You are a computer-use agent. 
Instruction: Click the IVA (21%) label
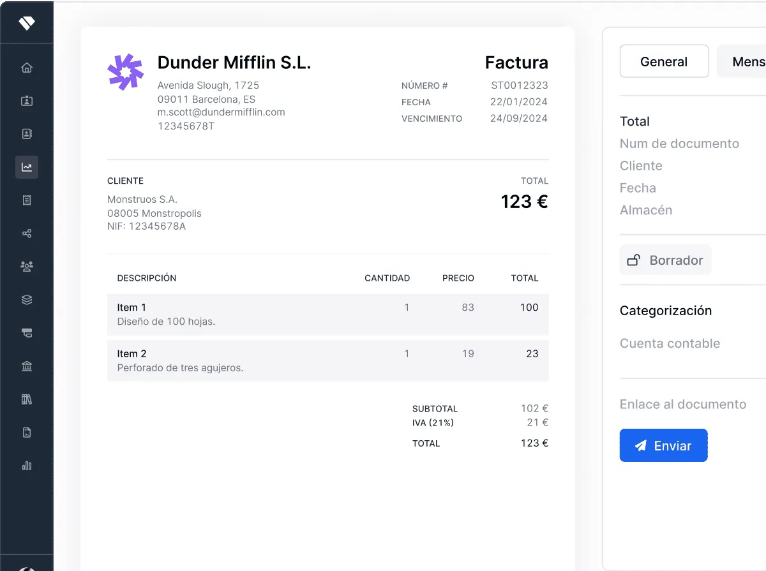click(433, 423)
